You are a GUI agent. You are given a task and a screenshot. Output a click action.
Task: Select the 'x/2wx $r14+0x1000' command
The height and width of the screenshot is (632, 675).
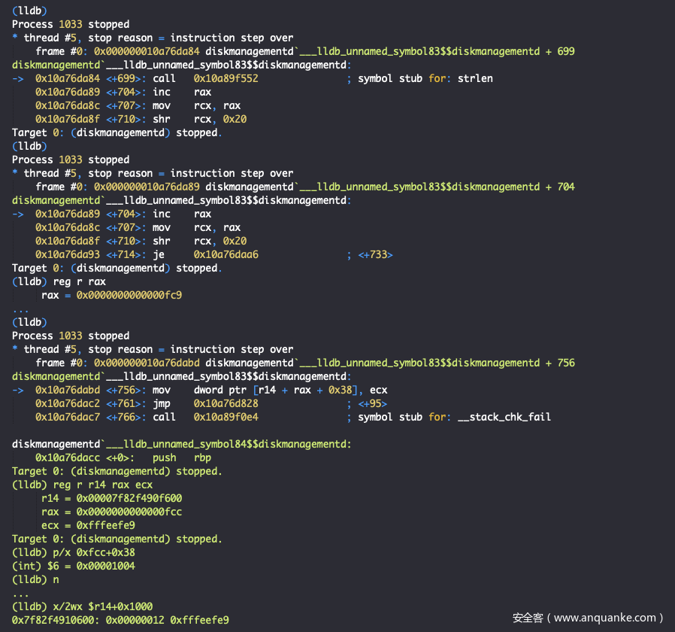point(98,606)
